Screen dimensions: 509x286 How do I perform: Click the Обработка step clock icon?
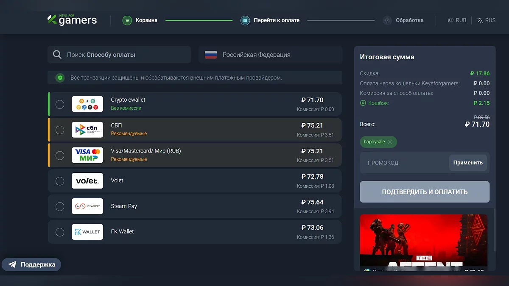click(x=387, y=20)
